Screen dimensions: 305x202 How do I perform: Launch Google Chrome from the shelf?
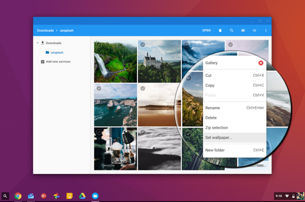click(18, 196)
